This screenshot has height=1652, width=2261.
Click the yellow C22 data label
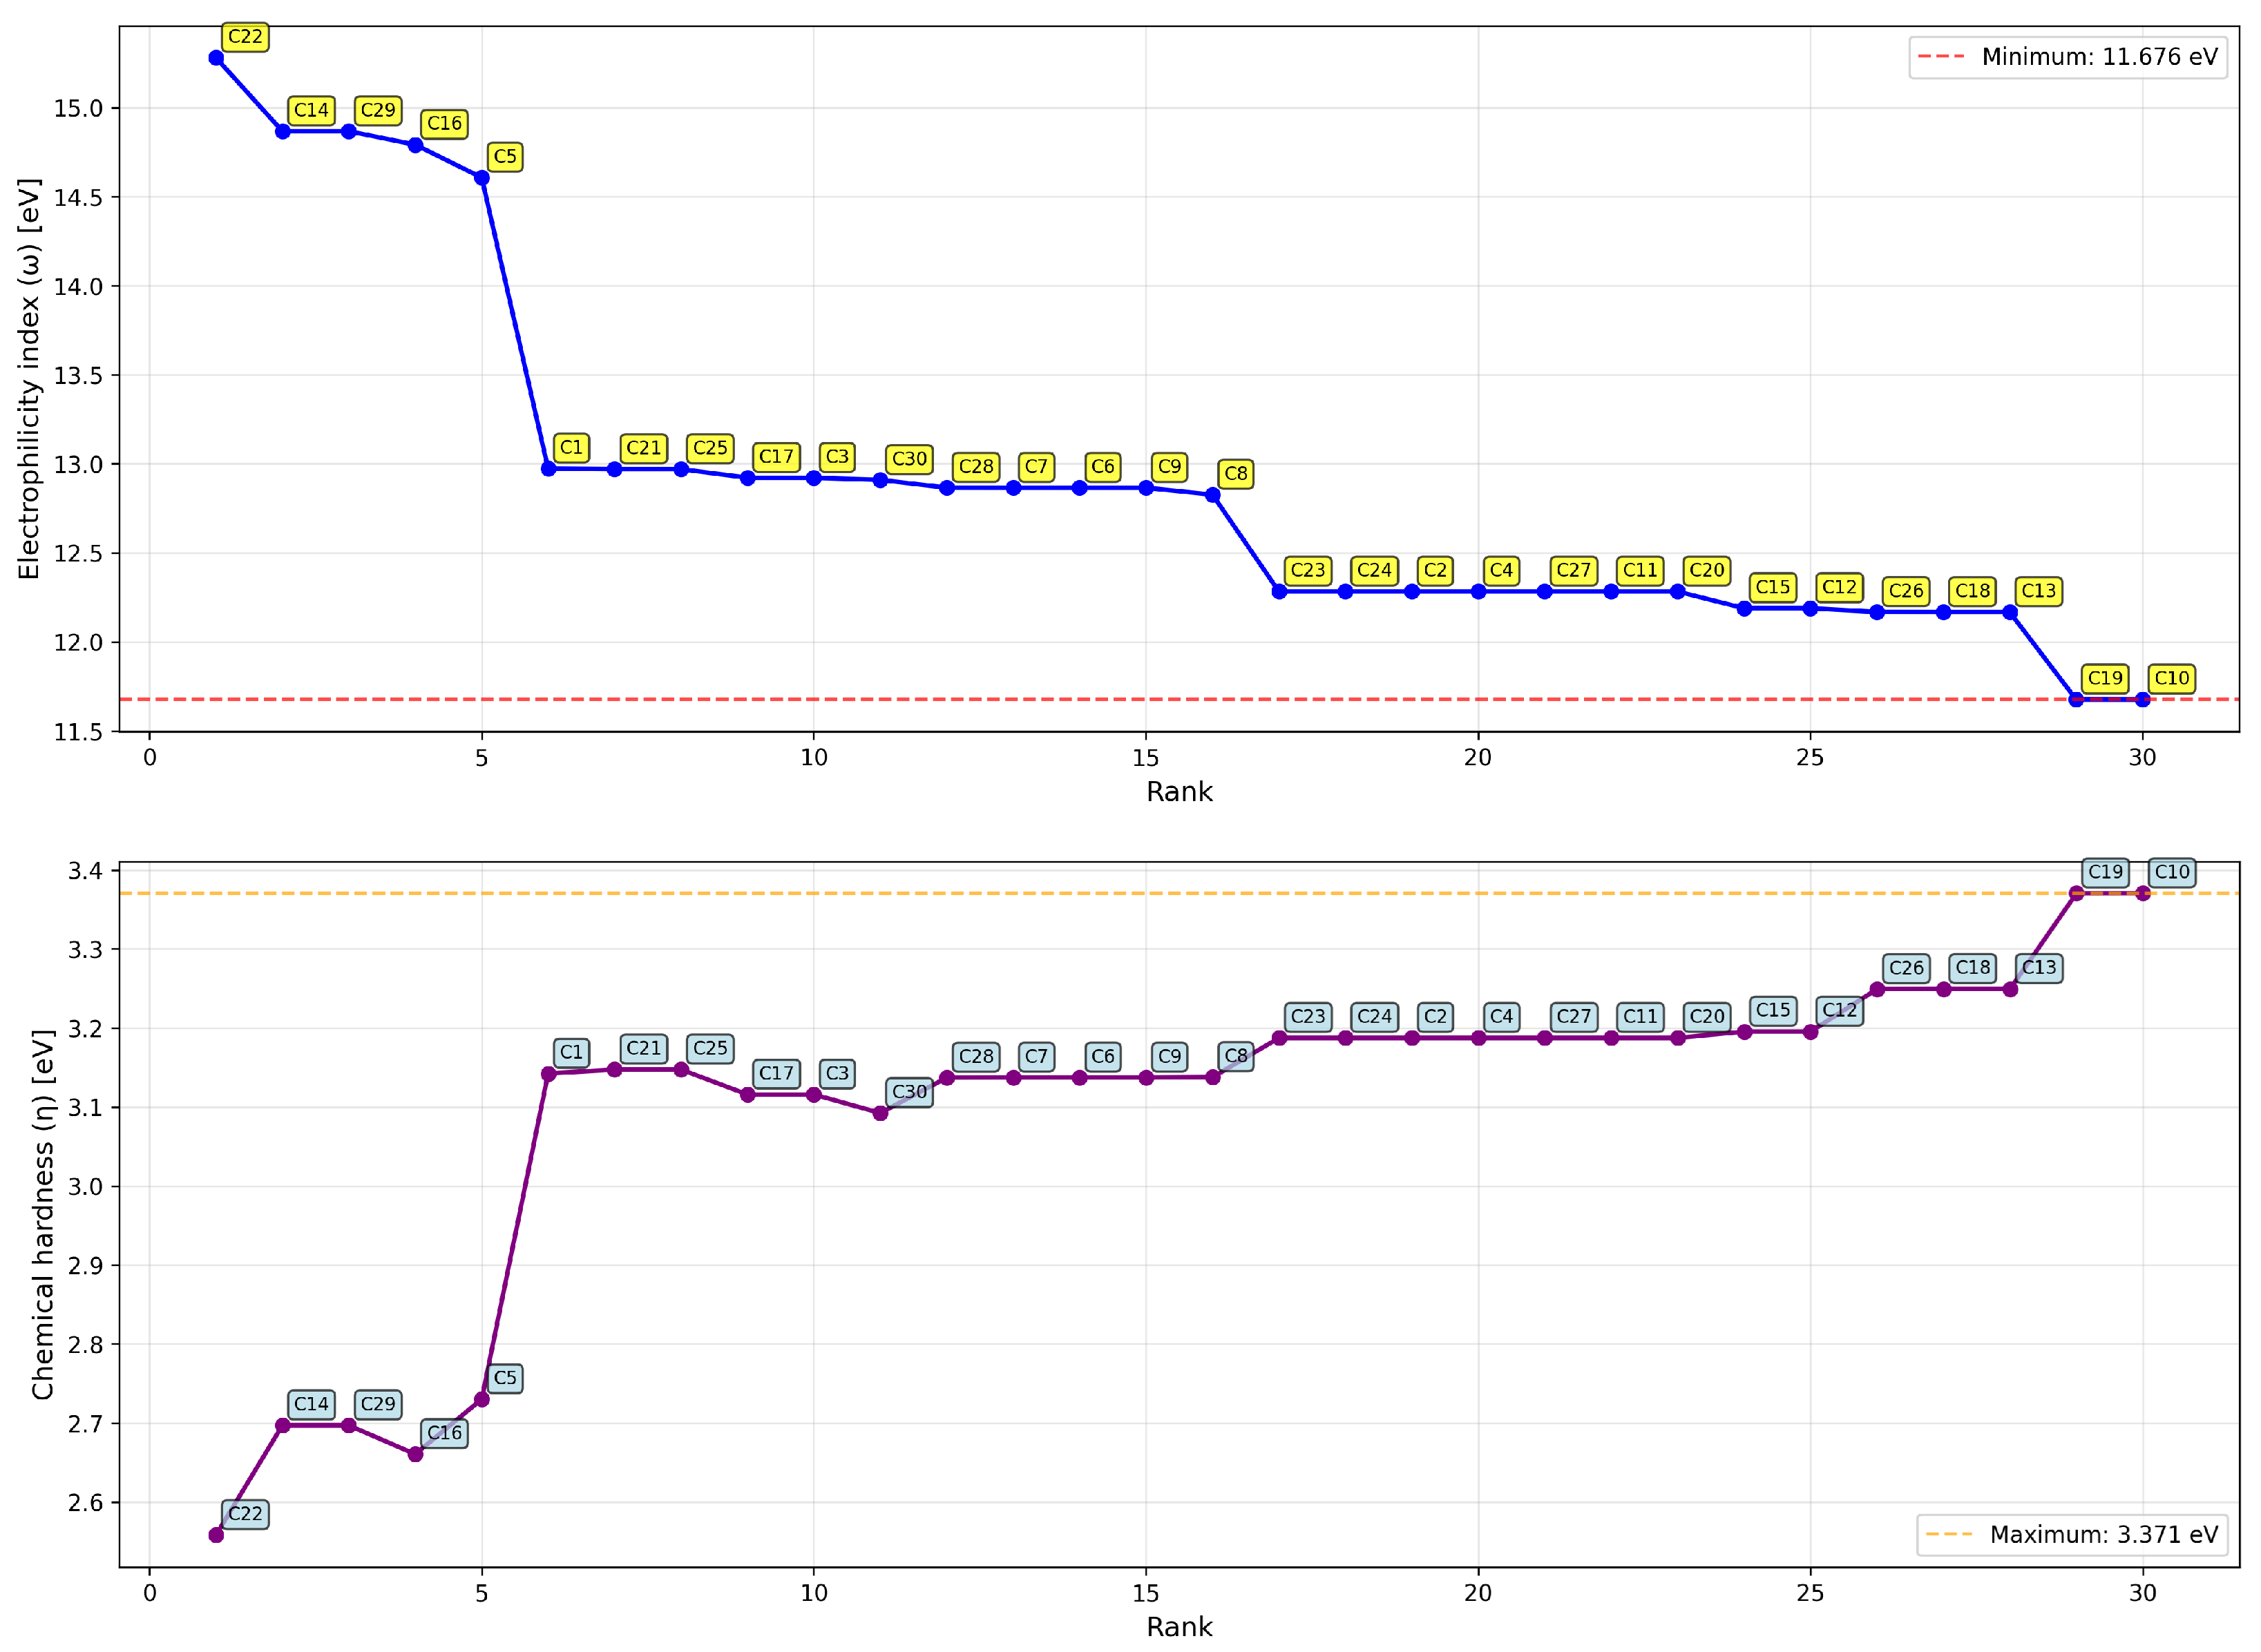[x=245, y=37]
